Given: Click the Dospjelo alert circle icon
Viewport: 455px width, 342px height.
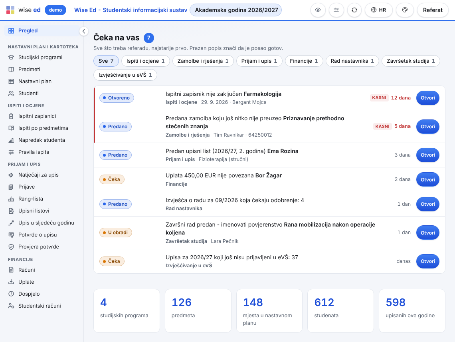Looking at the screenshot, I should point(11,294).
